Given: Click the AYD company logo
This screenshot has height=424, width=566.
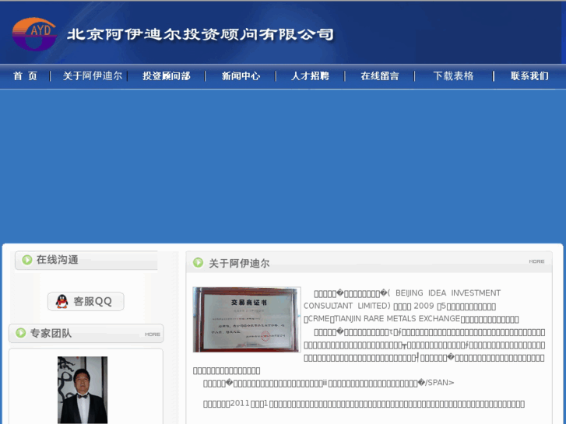Looking at the screenshot, I should click(x=34, y=34).
